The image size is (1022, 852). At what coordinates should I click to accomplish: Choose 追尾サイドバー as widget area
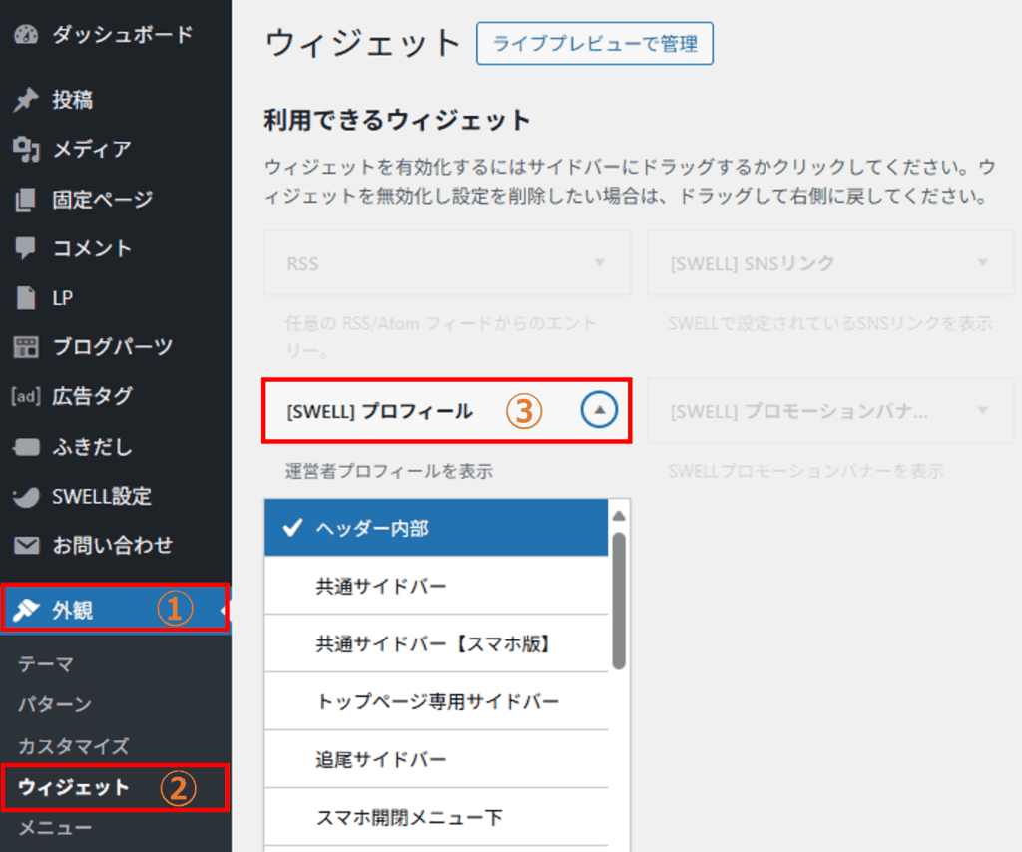pyautogui.click(x=435, y=759)
